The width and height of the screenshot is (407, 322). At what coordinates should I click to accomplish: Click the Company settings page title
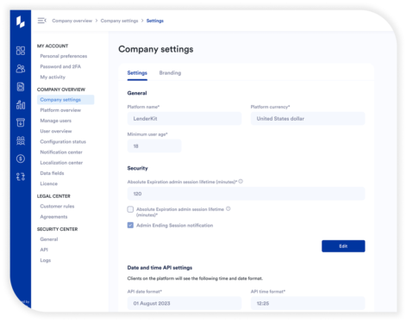coord(156,49)
